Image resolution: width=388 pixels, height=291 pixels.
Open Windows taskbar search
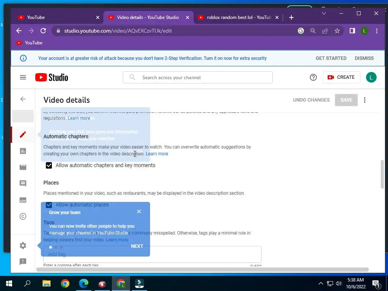(27, 283)
